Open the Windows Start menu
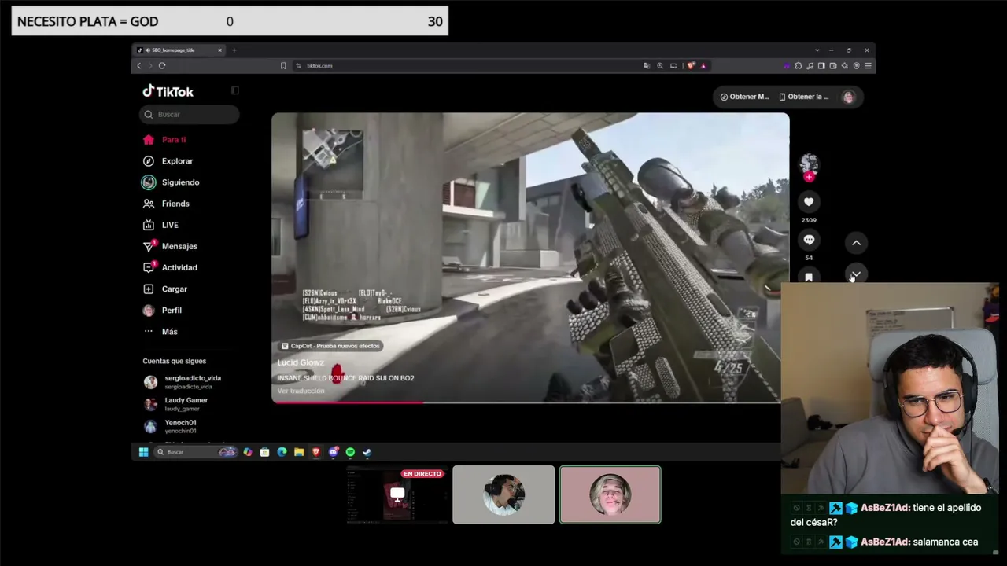The width and height of the screenshot is (1007, 566). coord(143,452)
